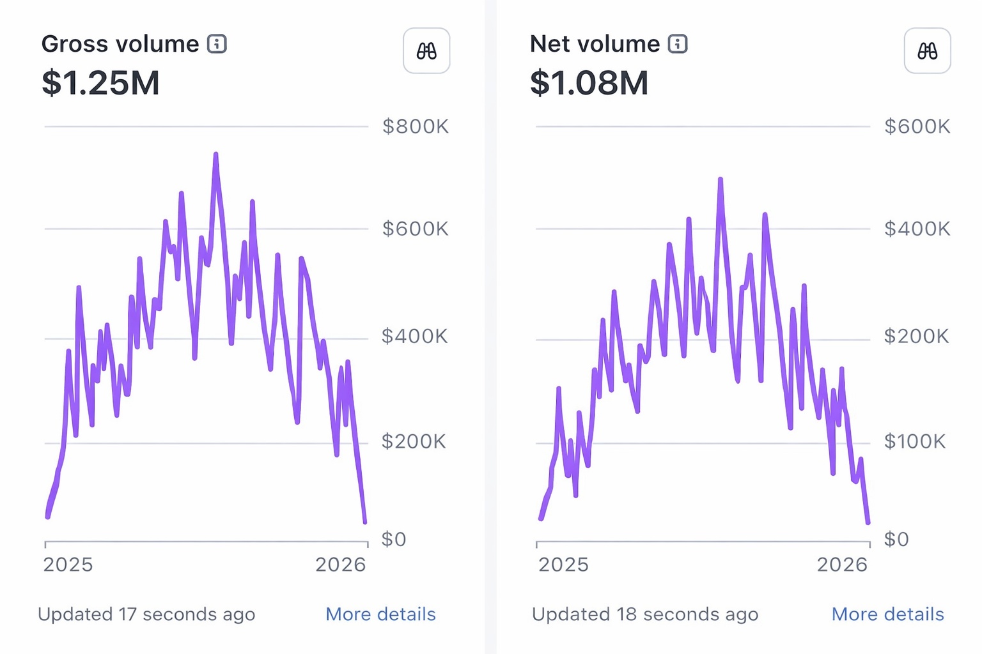Click the 2026 axis label on the Net volume chart
Viewport: 982px width, 654px height.
click(x=842, y=565)
